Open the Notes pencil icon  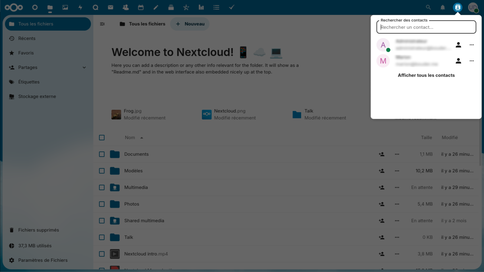click(x=156, y=7)
